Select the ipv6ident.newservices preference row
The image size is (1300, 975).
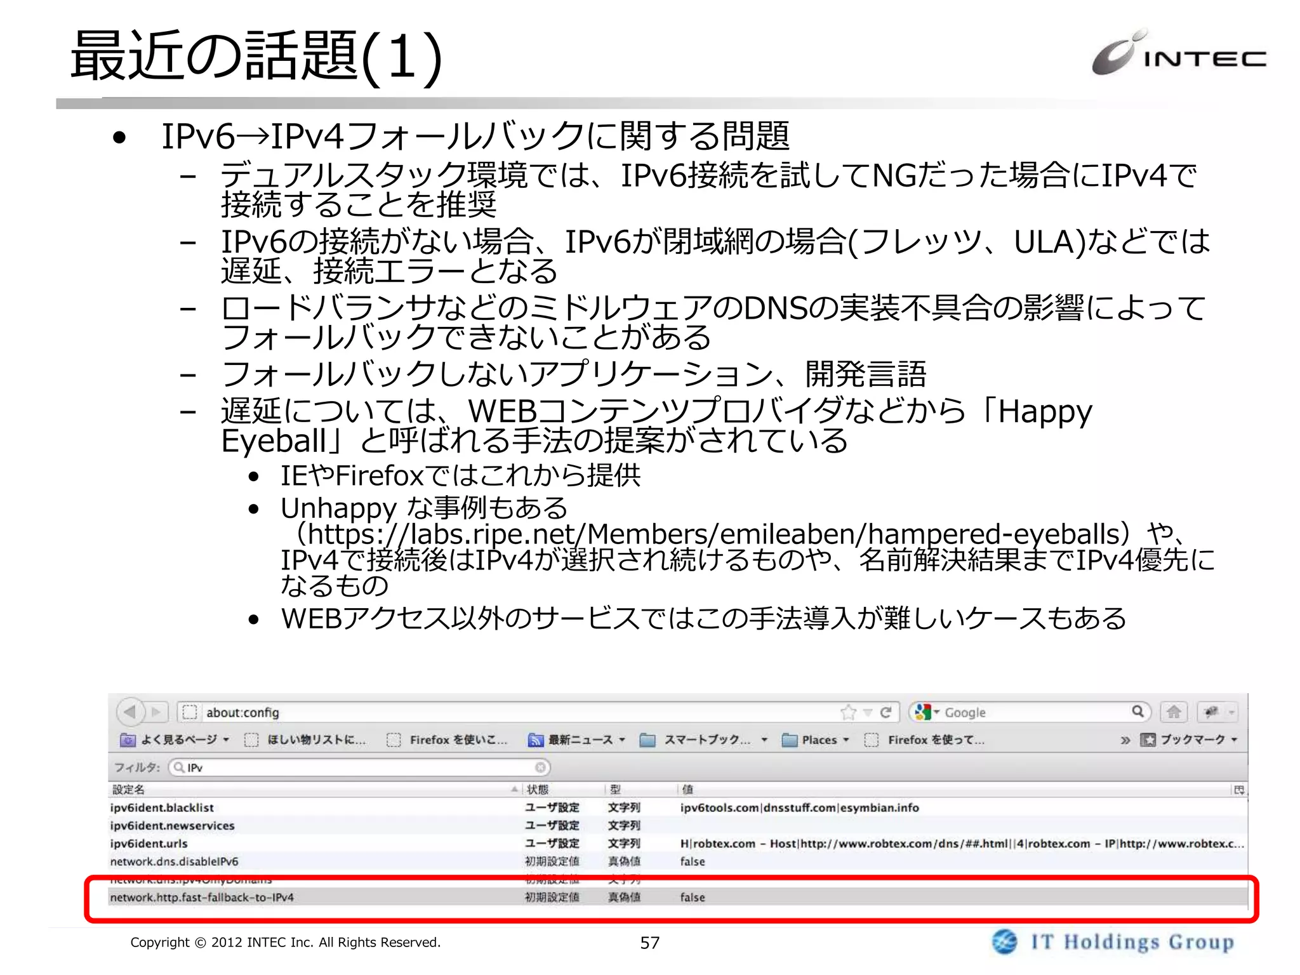pos(677,826)
